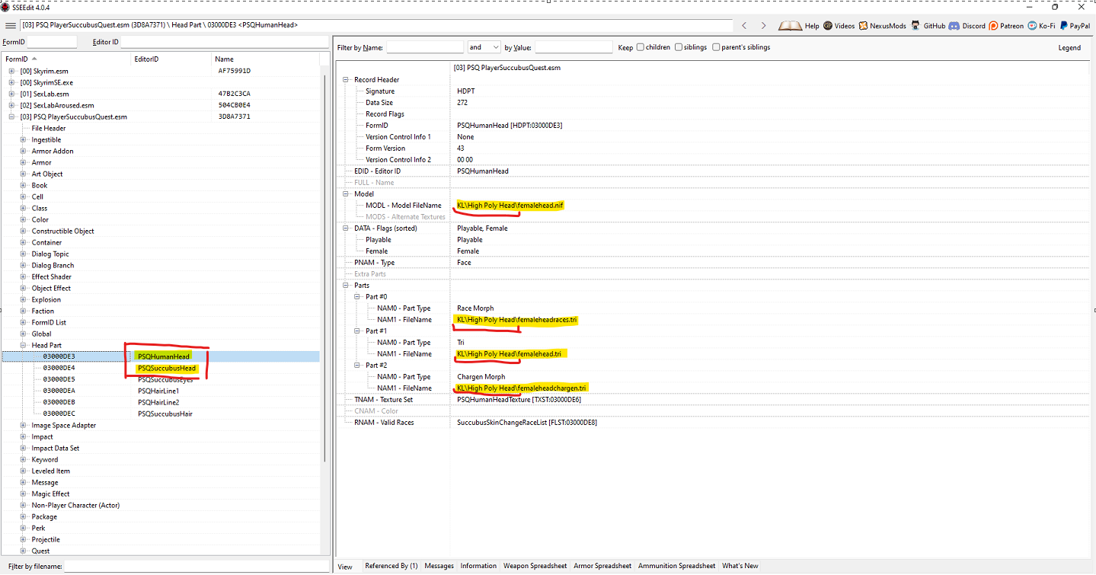
Task: Navigate back with the left arrow
Action: [x=744, y=25]
